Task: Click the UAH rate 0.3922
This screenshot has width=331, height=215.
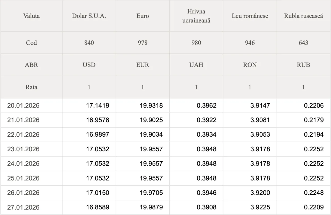Action: coord(206,120)
